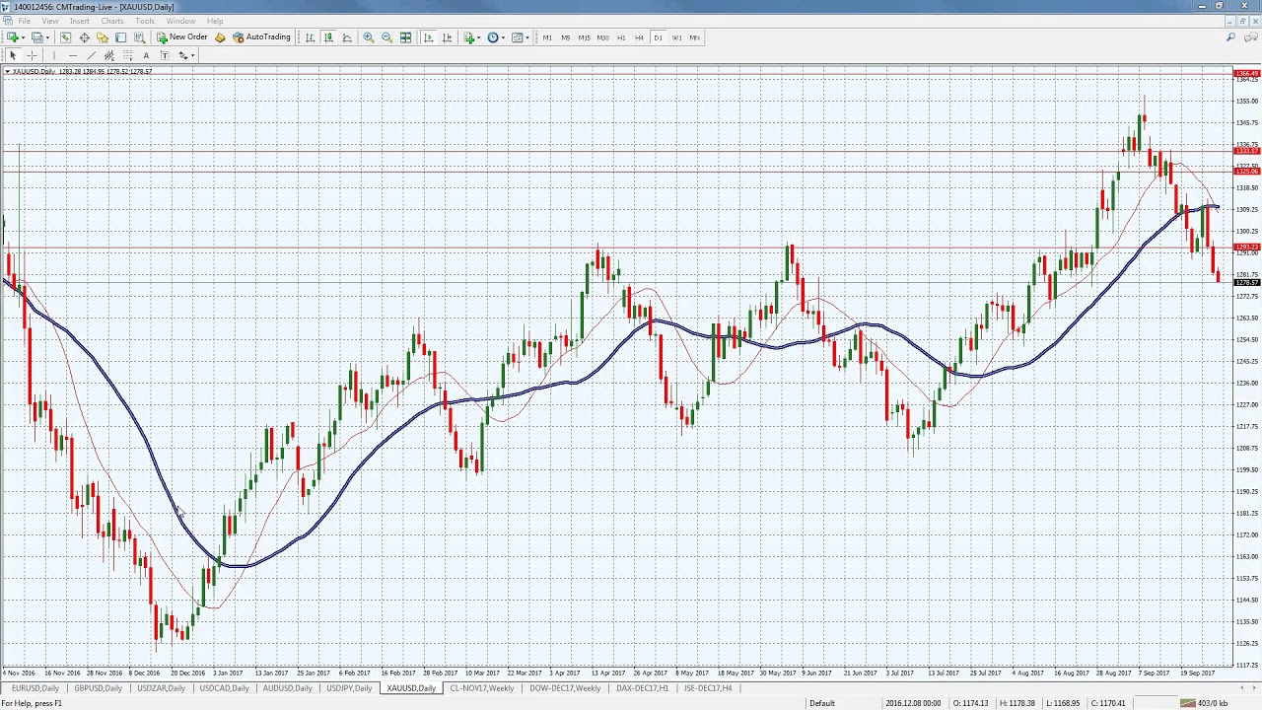Select the text label tool
1262x710 pixels.
[x=165, y=55]
